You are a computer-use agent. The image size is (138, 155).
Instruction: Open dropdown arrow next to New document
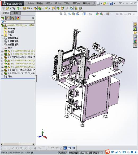coord(101,3)
